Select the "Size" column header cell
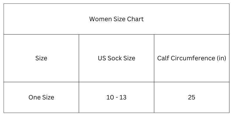The image size is (233, 116). (x=41, y=58)
